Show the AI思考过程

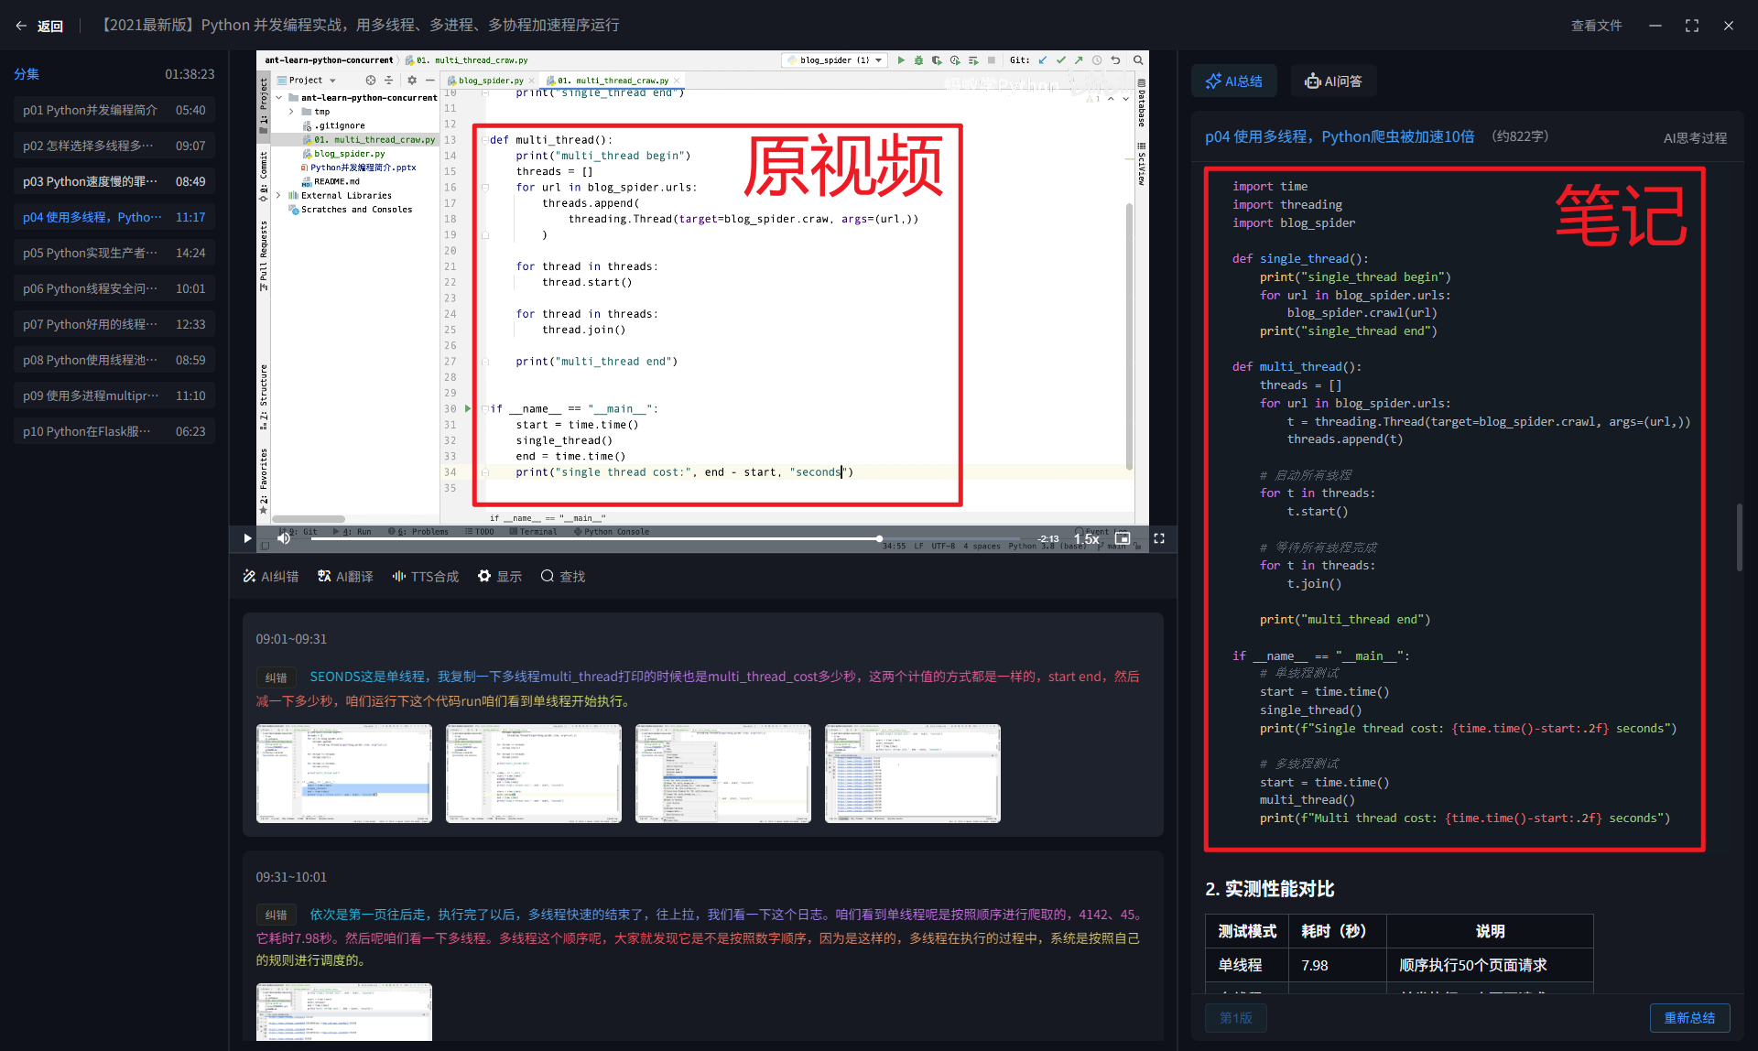click(1695, 137)
